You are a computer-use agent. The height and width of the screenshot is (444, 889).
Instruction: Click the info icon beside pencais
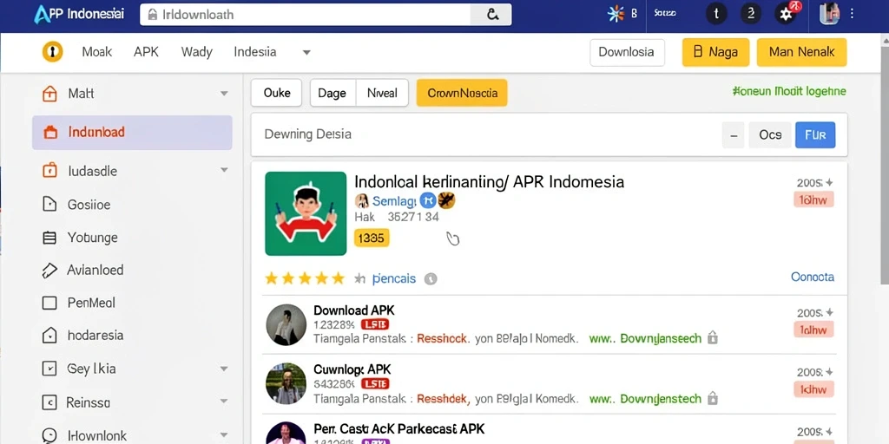tap(431, 278)
